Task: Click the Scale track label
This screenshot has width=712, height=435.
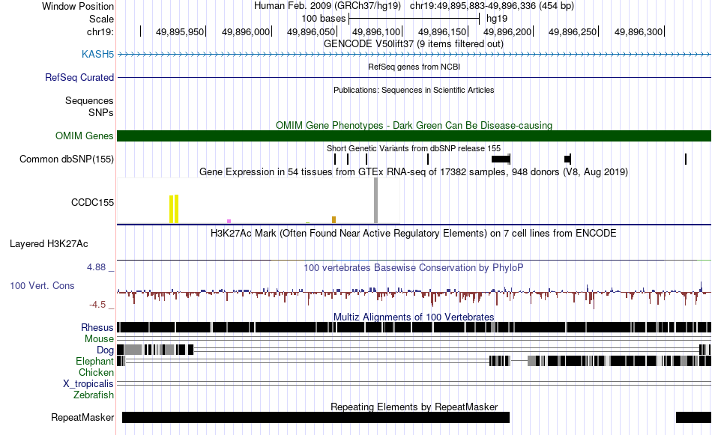Action: pyautogui.click(x=101, y=19)
